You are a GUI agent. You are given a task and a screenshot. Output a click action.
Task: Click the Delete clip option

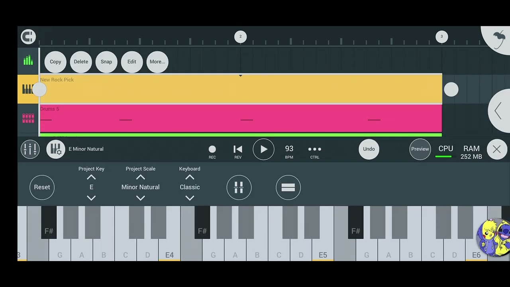(81, 62)
